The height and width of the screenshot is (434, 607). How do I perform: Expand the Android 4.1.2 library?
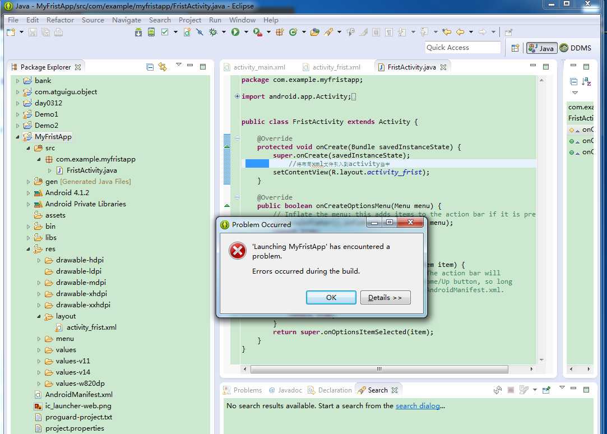click(28, 193)
